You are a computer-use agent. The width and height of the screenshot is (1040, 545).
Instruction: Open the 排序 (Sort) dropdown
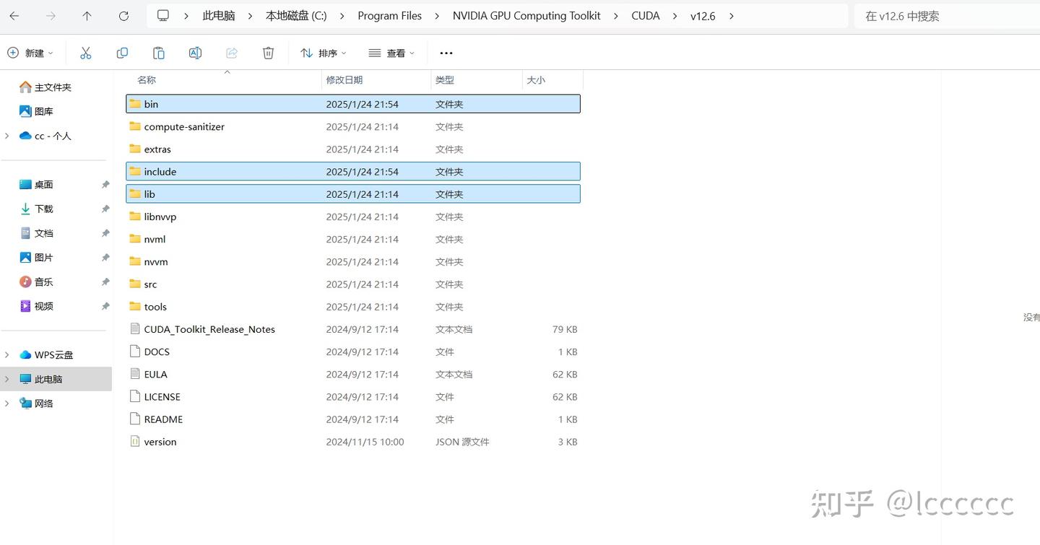[323, 52]
